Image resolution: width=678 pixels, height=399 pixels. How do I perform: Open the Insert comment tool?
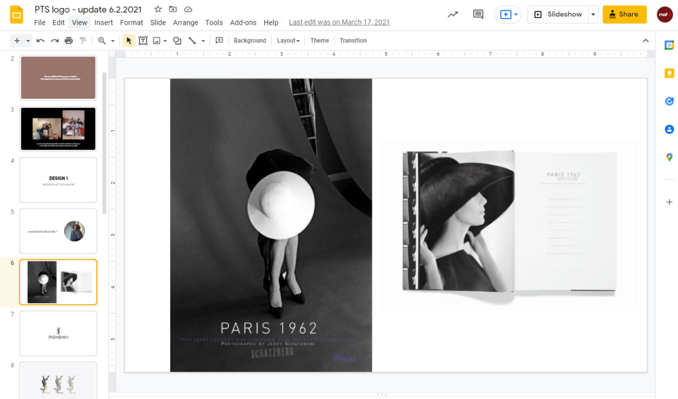219,40
